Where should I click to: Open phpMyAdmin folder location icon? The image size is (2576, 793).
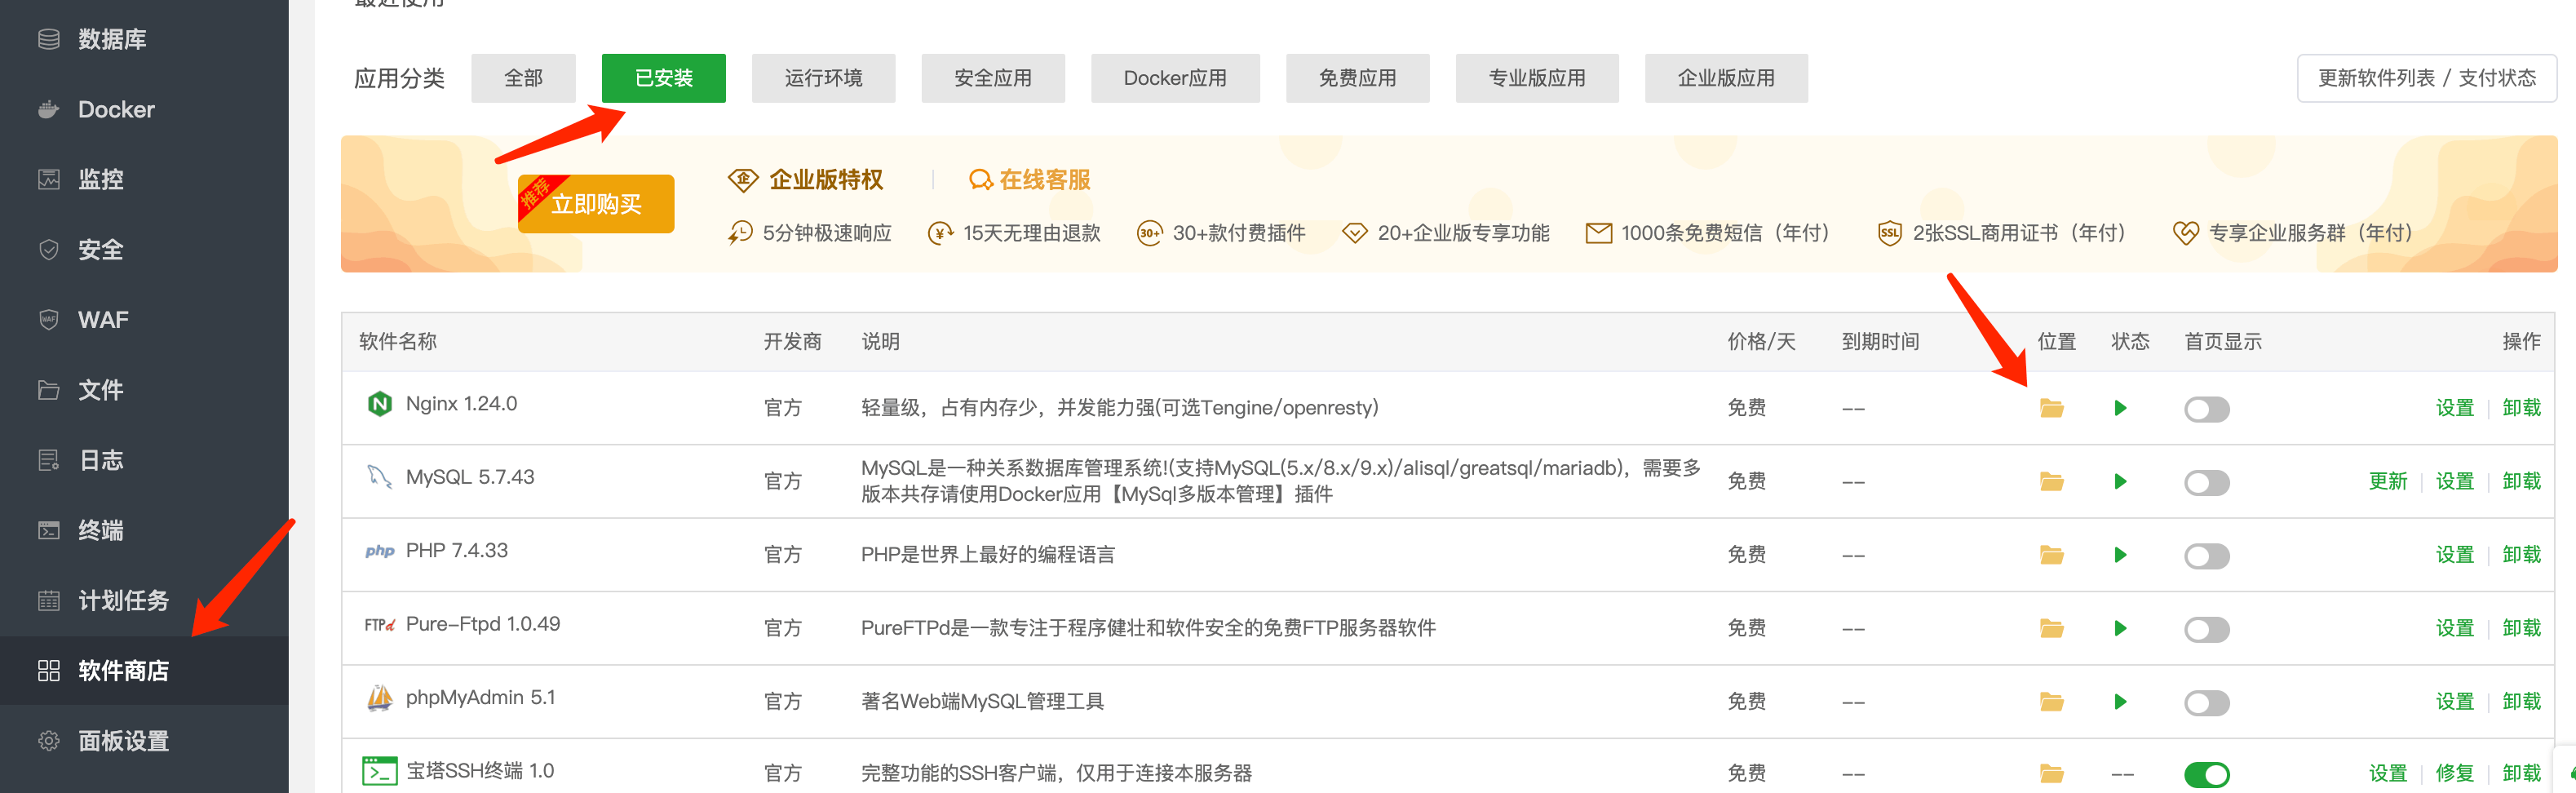tap(2051, 702)
